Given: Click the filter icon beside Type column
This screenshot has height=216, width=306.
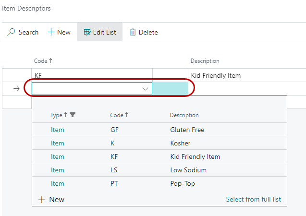Looking at the screenshot, I should pyautogui.click(x=73, y=115).
